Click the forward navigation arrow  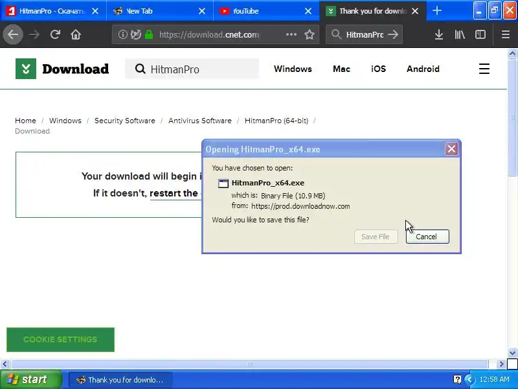[x=34, y=34]
